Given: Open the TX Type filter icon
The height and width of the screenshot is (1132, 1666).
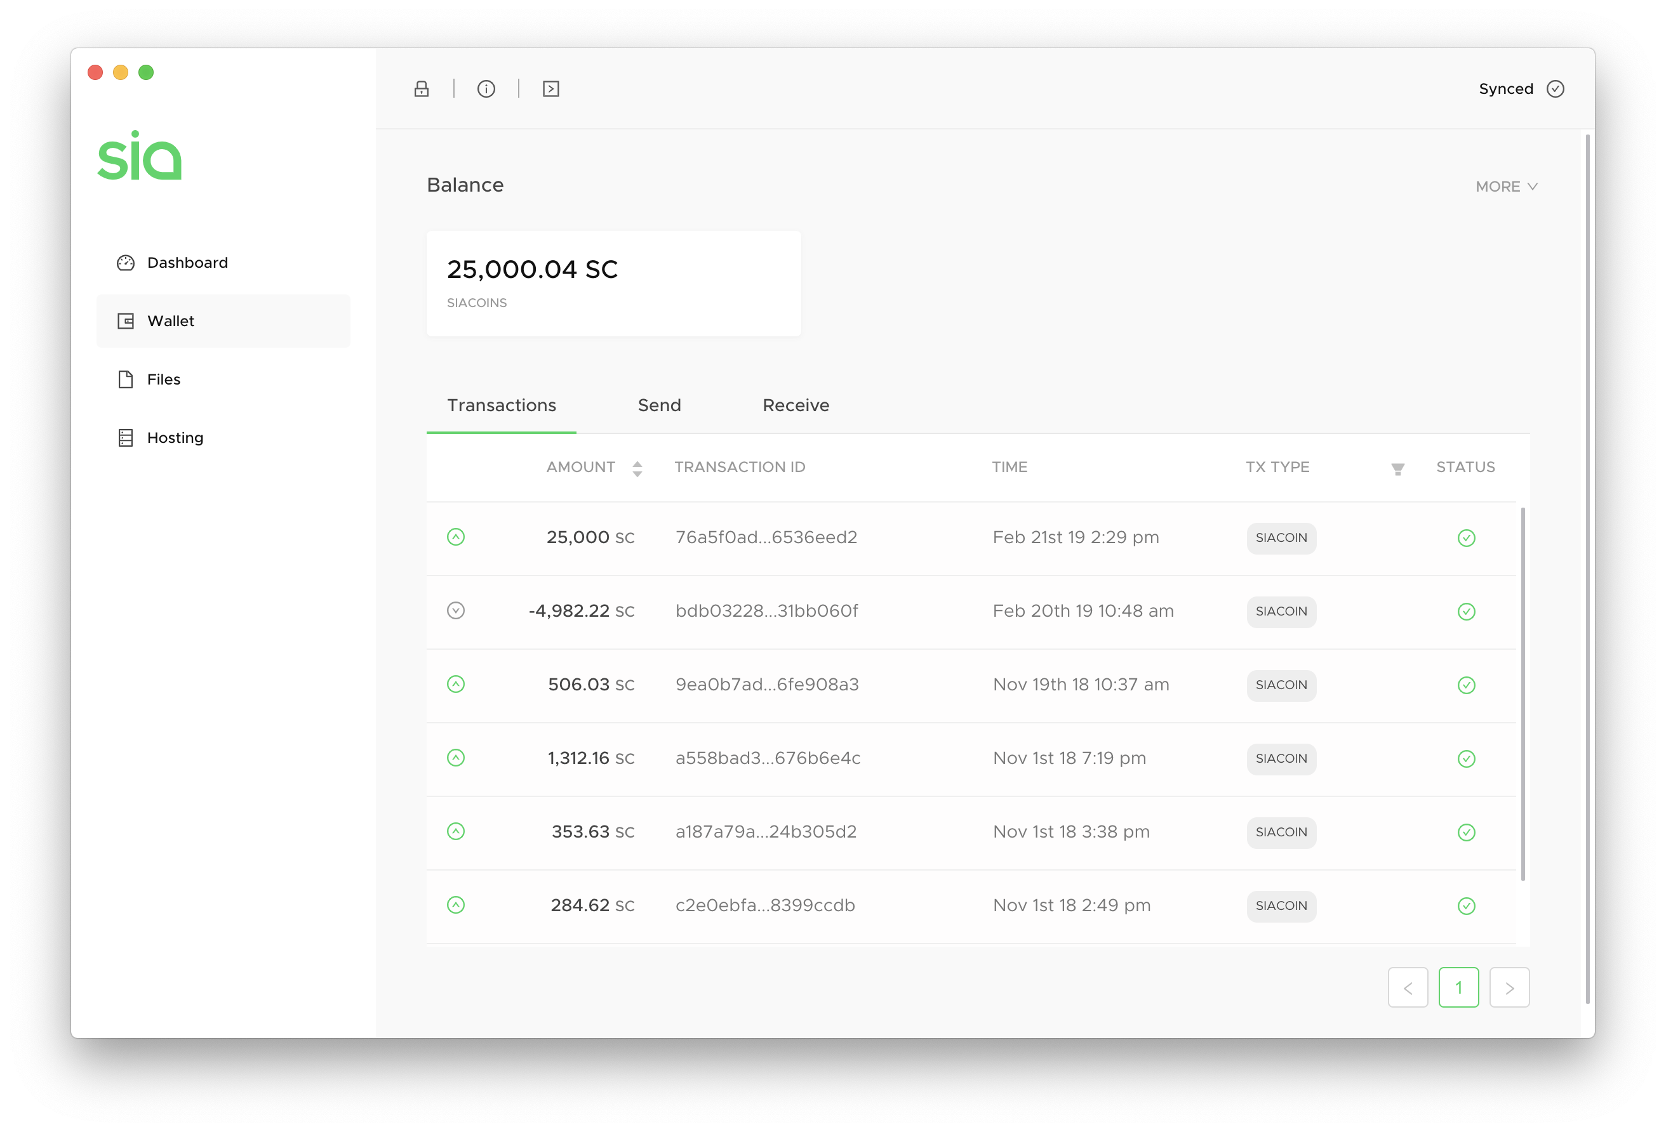Looking at the screenshot, I should (1397, 470).
